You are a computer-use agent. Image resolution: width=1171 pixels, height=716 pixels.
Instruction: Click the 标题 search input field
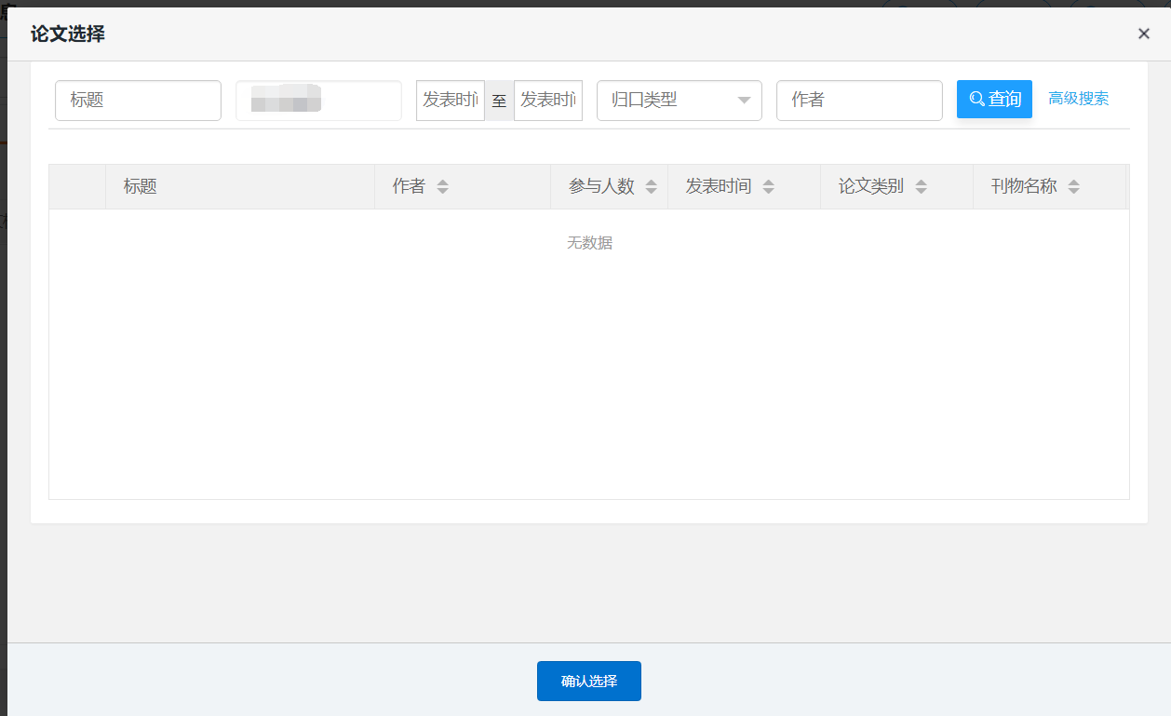tap(138, 101)
